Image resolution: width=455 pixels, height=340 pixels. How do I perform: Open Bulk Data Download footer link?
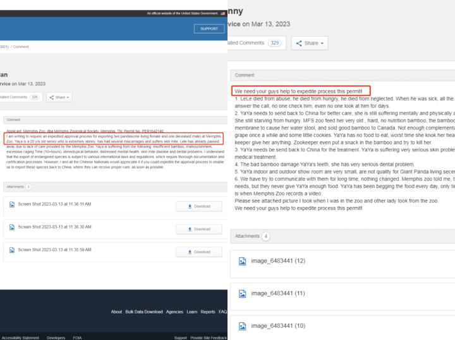coord(144,312)
